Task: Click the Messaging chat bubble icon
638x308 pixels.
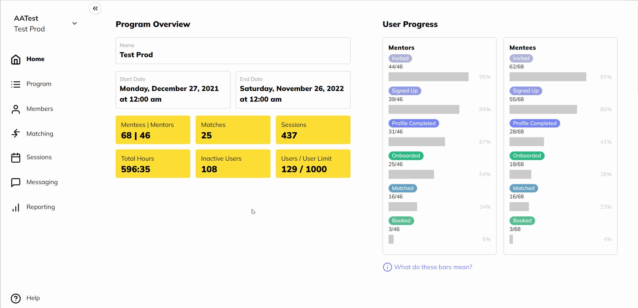Action: tap(16, 182)
